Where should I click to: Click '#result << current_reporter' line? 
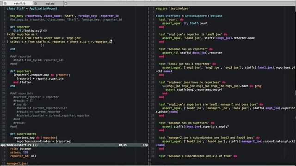click(x=38, y=112)
